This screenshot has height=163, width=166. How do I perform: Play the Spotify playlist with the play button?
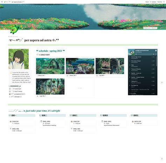(x=131, y=52)
